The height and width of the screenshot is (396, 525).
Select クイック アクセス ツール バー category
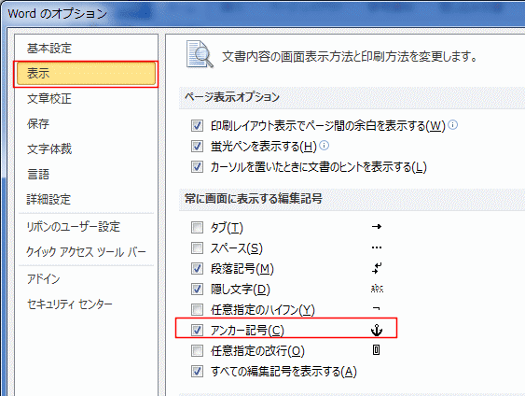point(86,252)
